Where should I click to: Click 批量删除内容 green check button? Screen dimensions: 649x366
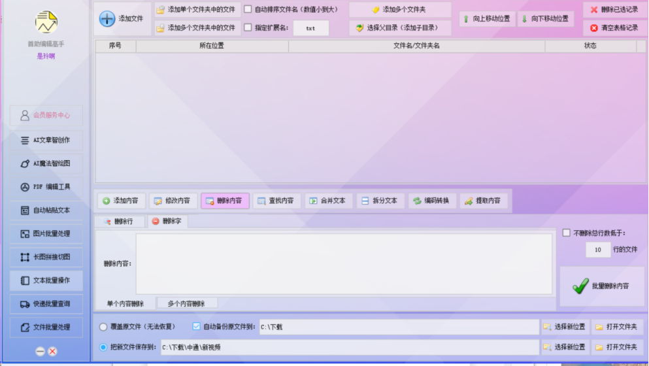(602, 286)
